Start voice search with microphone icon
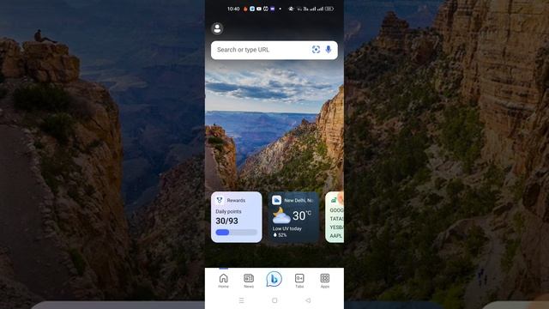 329,50
